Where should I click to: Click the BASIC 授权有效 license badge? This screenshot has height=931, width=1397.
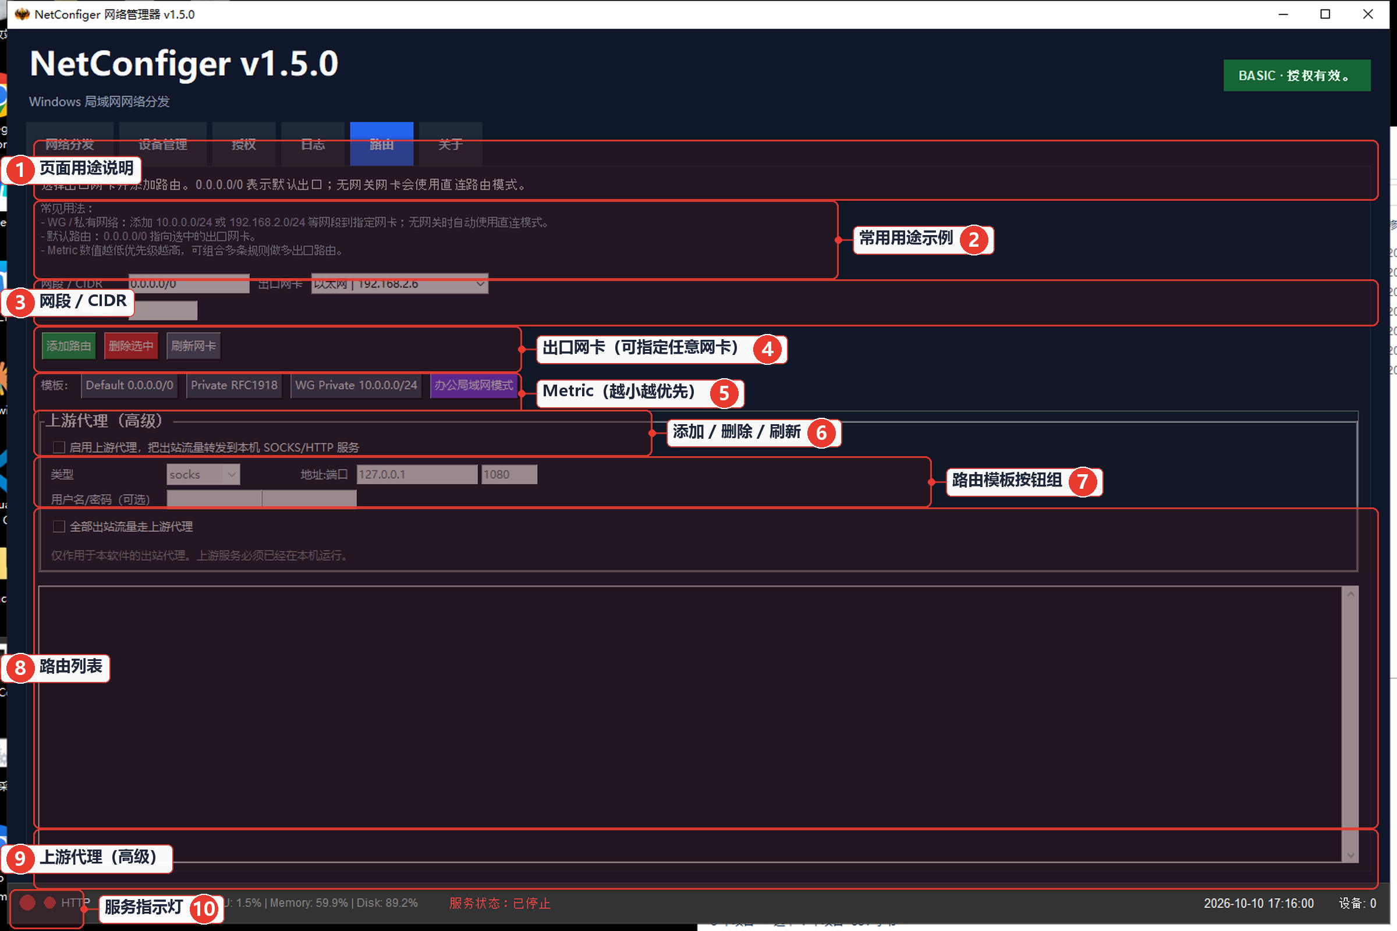[1297, 76]
